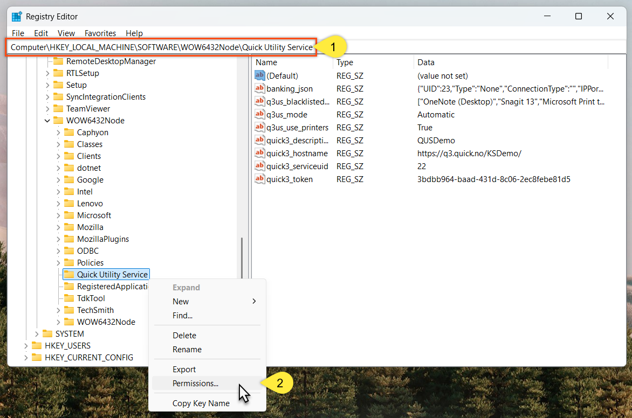Click the 'True' data value
The height and width of the screenshot is (418, 632).
tap(425, 128)
